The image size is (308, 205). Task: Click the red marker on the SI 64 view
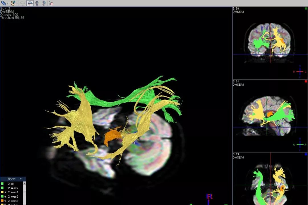(306, 81)
